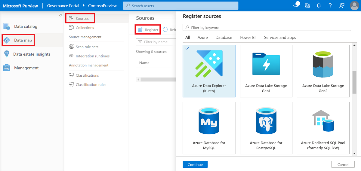This screenshot has height=171, width=361.
Task: Click the Classification rules icon
Action: pyautogui.click(x=71, y=85)
